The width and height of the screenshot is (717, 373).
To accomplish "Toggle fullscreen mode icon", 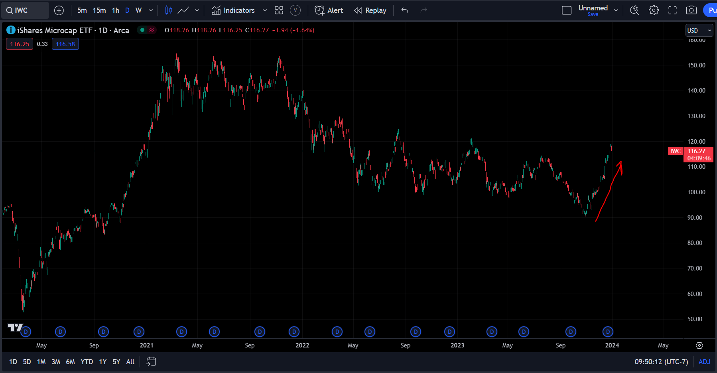I will 672,10.
